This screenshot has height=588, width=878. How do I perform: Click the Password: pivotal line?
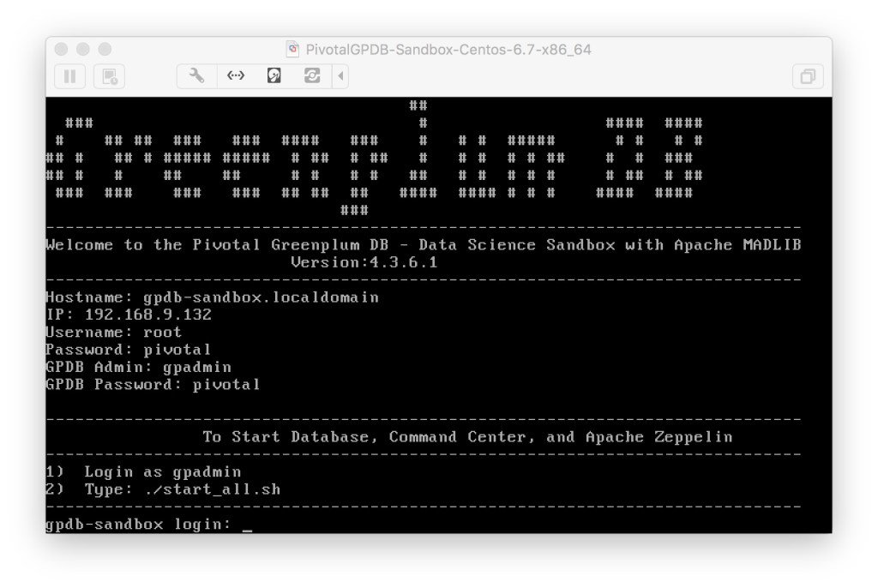click(129, 350)
